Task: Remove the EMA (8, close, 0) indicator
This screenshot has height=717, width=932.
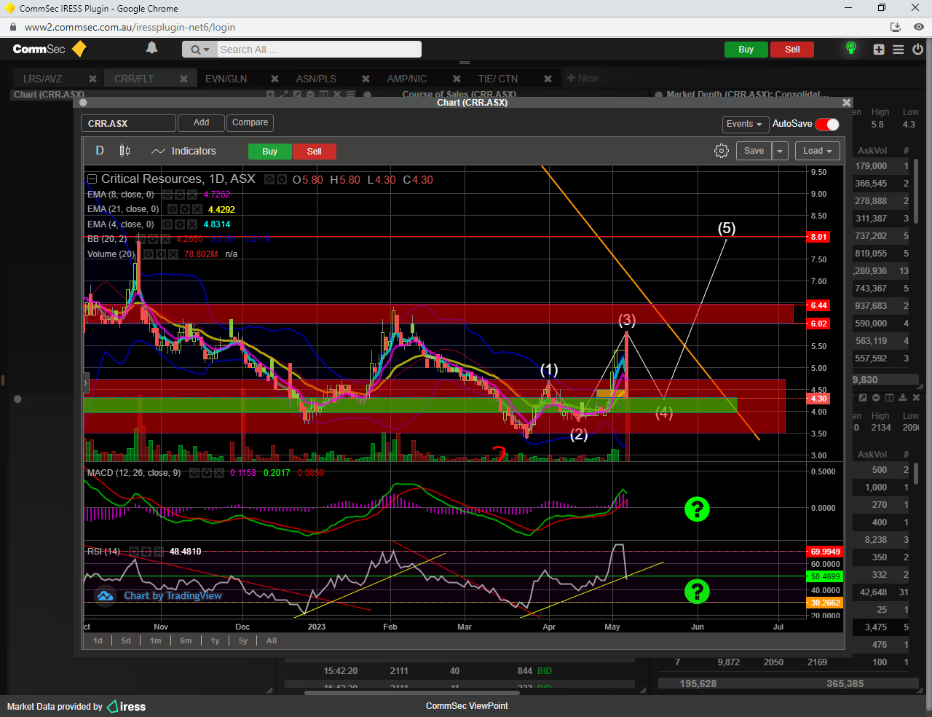Action: coord(192,195)
